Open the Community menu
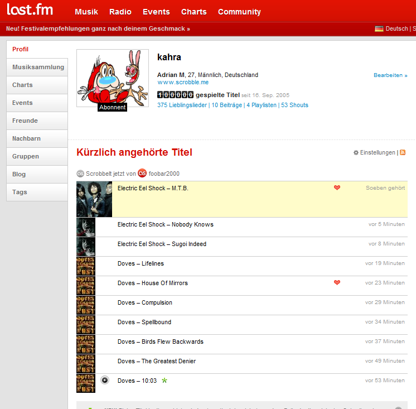 pos(239,12)
